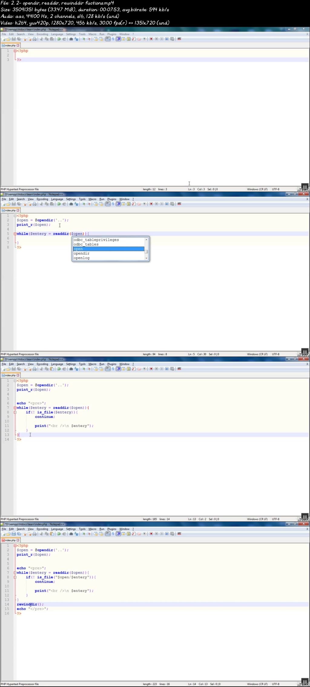This screenshot has width=310, height=687.
Task: Open the Search menu in the bottom window
Action: (x=21, y=529)
